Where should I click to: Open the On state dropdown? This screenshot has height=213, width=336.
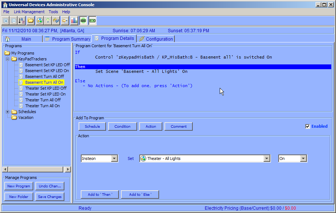[x=303, y=158]
